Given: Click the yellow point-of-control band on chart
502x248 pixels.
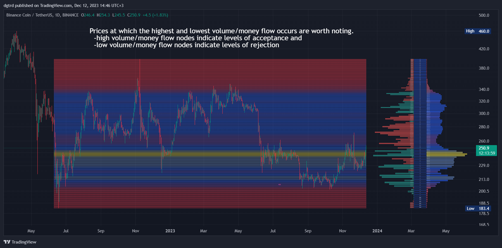Looking at the screenshot, I should pyautogui.click(x=210, y=154).
